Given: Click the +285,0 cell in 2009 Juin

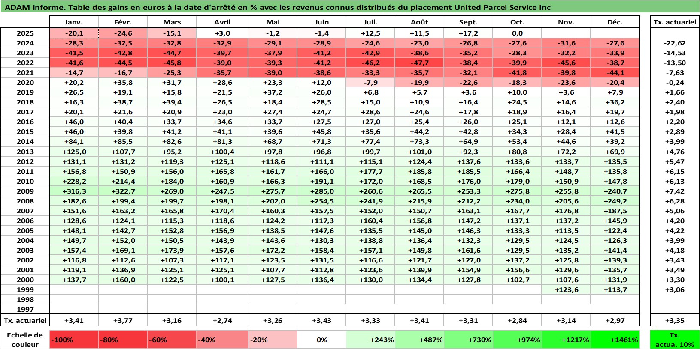Looking at the screenshot, I should pos(321,191).
